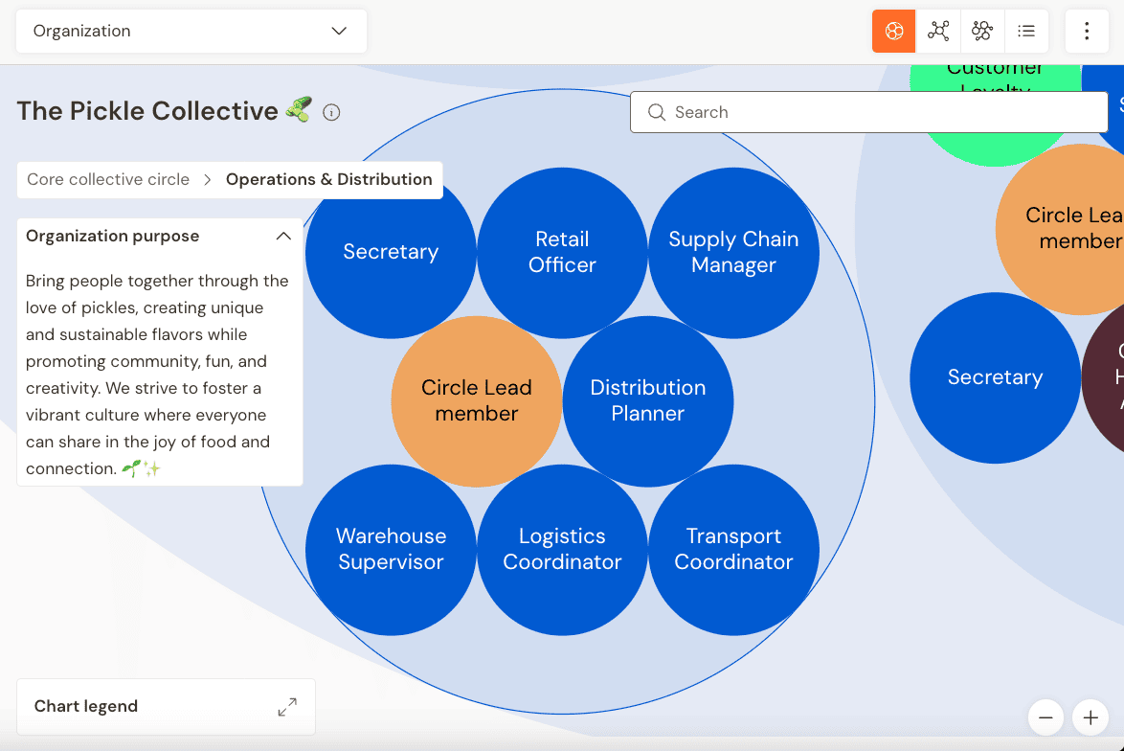This screenshot has width=1124, height=751.
Task: Select the Supply Chain Manager role circle
Action: [733, 253]
